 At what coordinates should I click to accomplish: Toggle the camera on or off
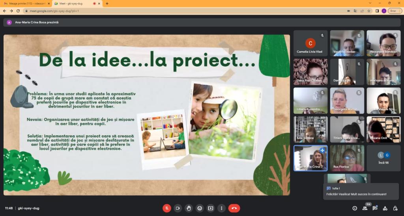click(x=178, y=208)
